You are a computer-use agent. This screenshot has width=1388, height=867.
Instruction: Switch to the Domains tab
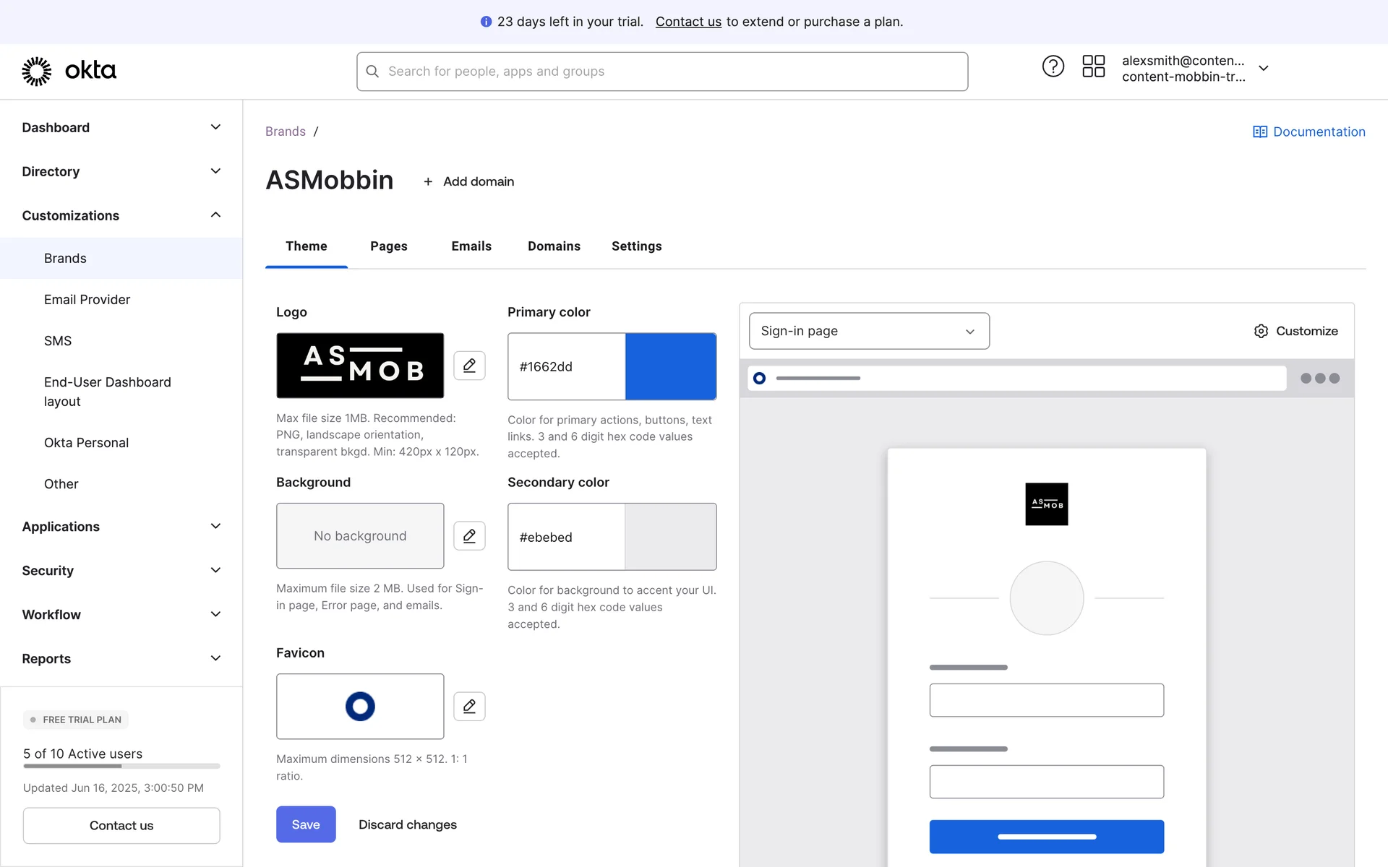coord(554,246)
